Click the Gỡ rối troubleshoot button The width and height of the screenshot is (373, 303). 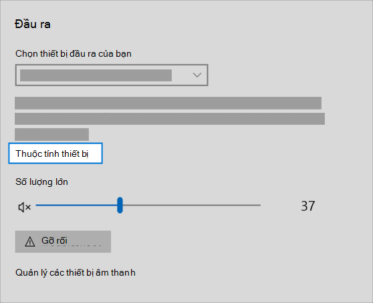pos(63,242)
